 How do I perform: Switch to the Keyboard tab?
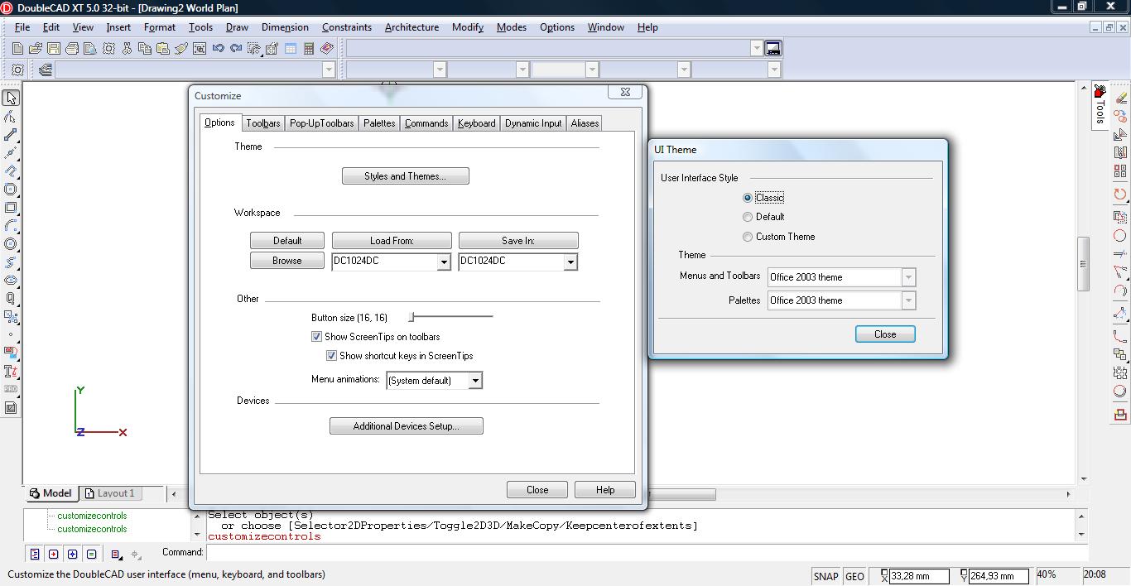coord(476,123)
